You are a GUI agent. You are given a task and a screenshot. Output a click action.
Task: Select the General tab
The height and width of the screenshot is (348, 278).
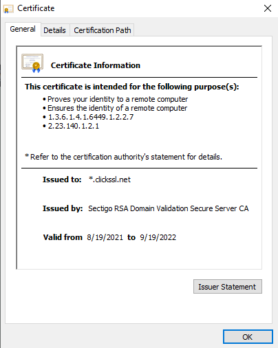point(23,29)
